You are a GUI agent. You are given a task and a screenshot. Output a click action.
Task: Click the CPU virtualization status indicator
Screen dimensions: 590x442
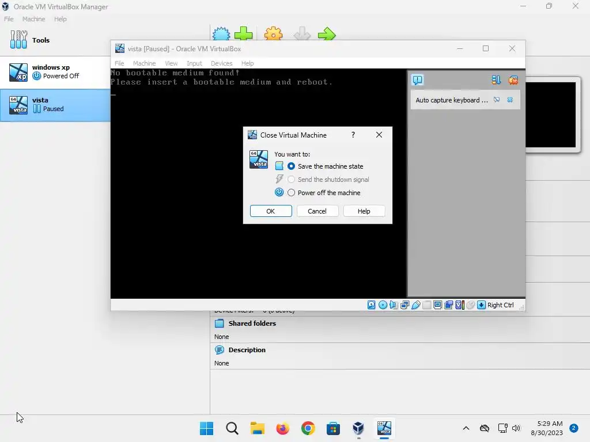(459, 305)
